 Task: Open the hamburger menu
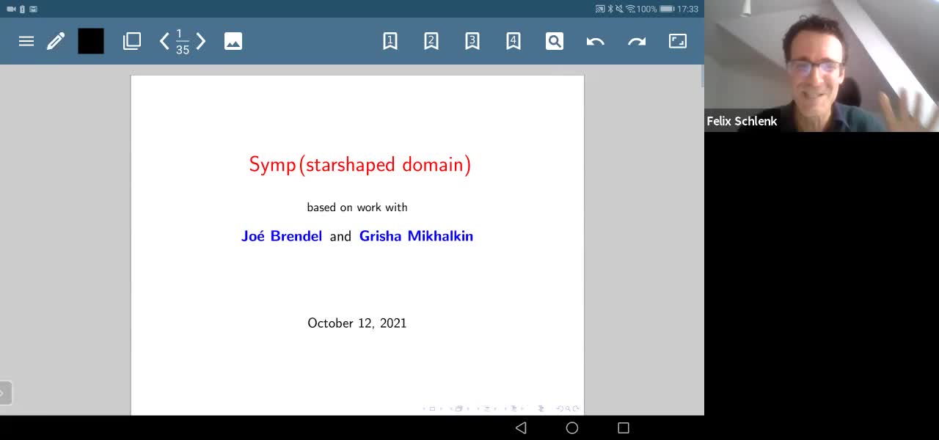click(26, 41)
